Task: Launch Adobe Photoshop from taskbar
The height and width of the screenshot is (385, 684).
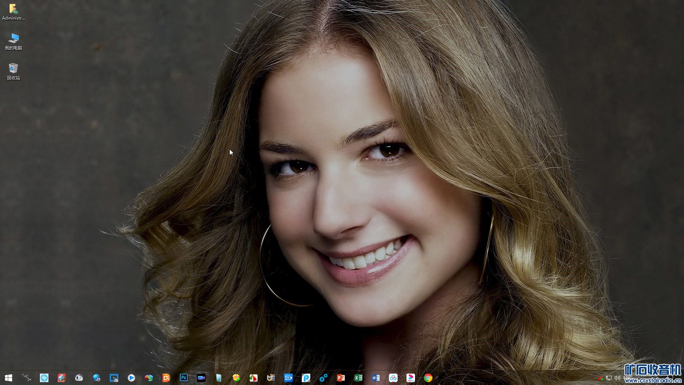Action: (x=184, y=378)
